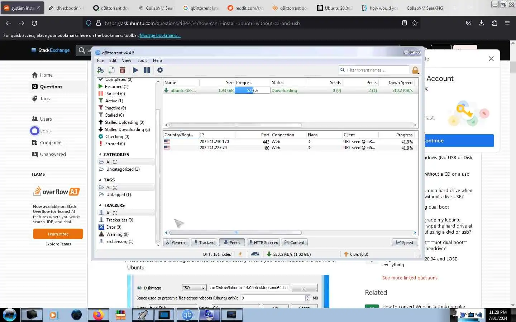Switch to the Ubuntu 20.04.2 browser tab
Viewport: 516px width, 322px height.
(335, 8)
